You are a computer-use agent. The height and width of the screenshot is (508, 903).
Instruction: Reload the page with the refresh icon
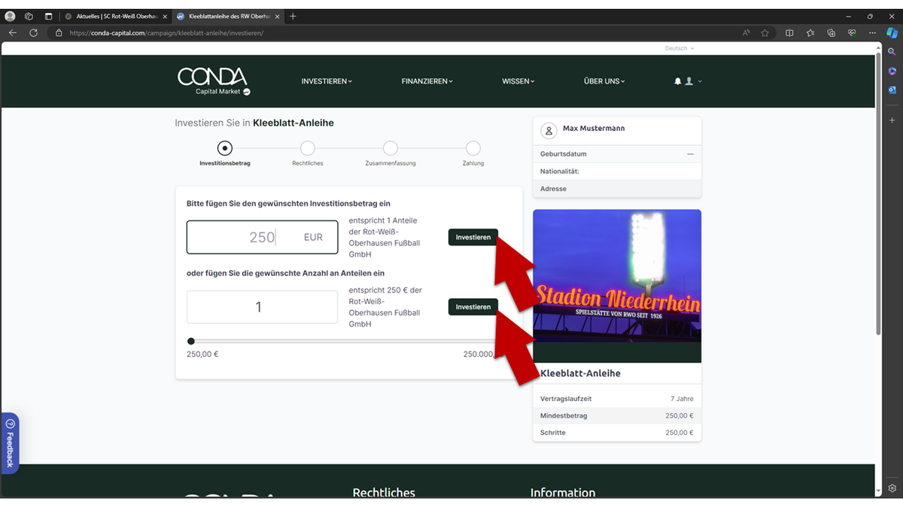tap(33, 33)
